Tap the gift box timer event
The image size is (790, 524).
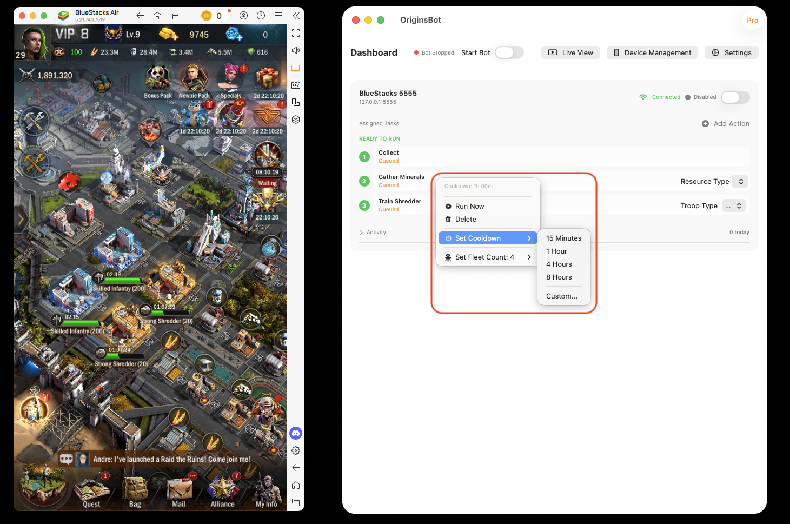point(268,82)
